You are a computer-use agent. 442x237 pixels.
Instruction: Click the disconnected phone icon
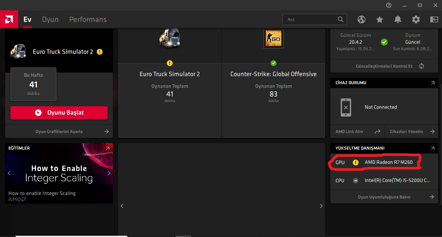click(346, 107)
